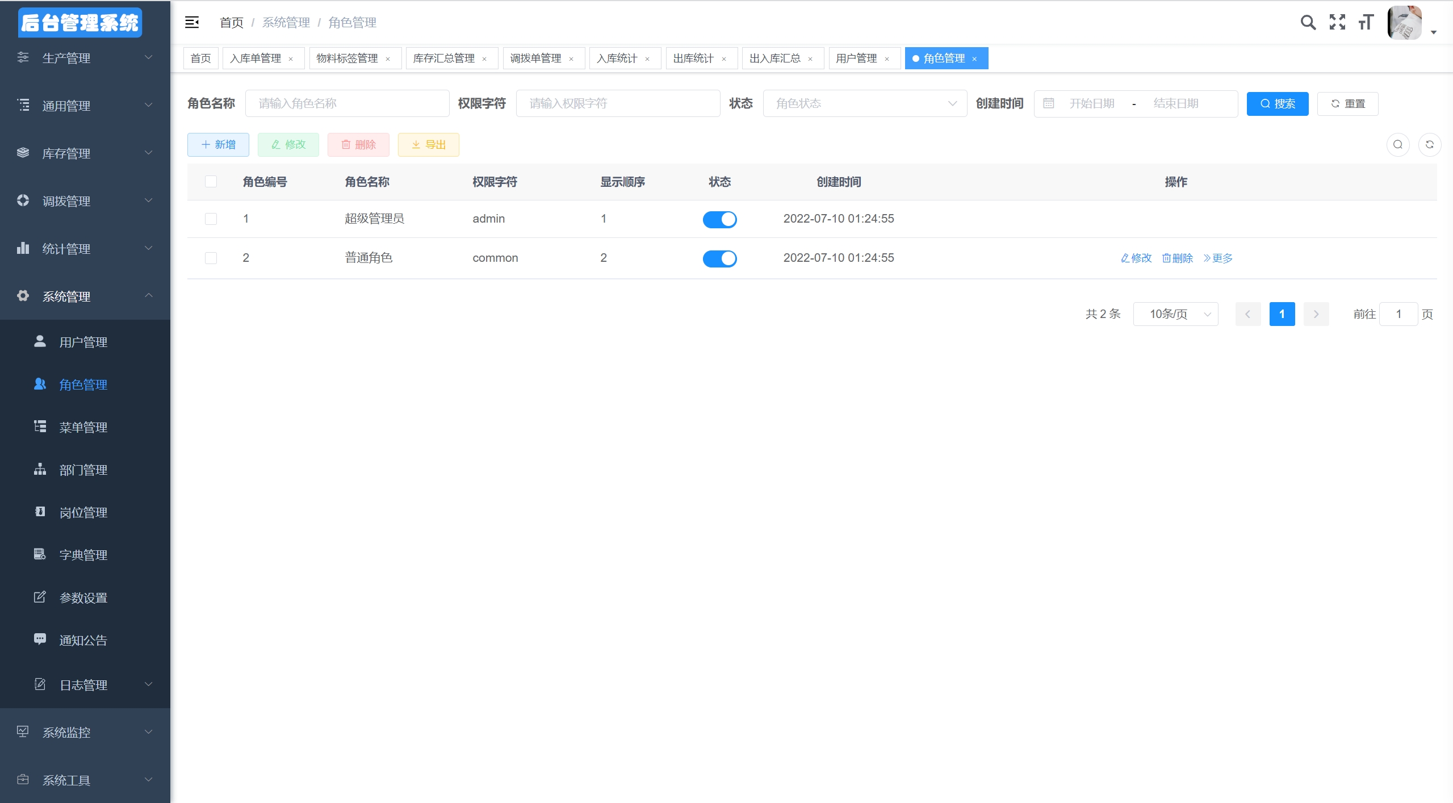
Task: Toggle status switch for 普通角色
Action: pos(719,258)
